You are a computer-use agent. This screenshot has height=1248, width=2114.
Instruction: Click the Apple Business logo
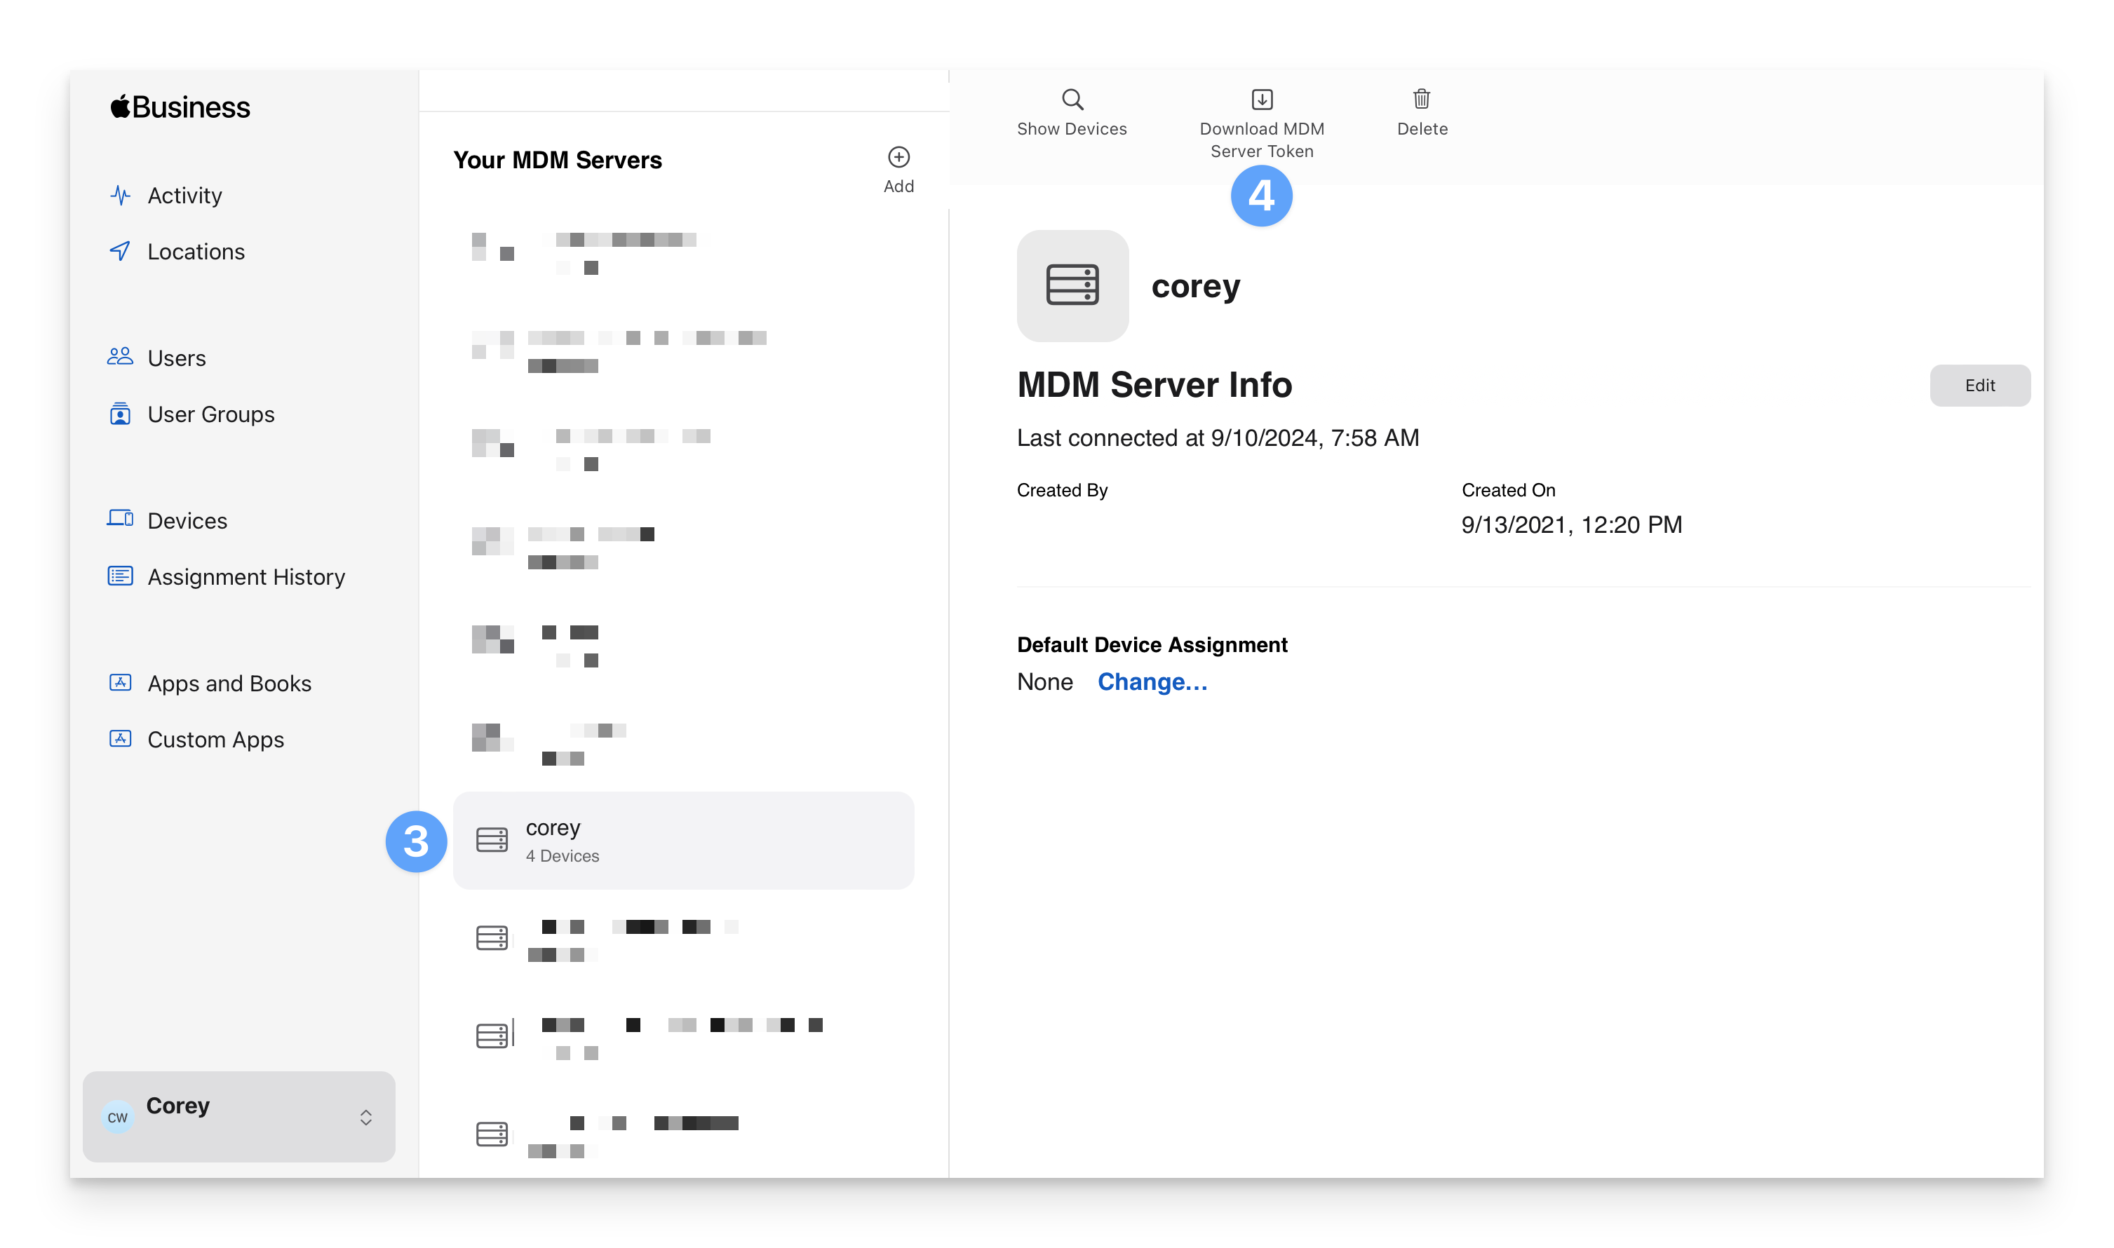click(x=180, y=108)
